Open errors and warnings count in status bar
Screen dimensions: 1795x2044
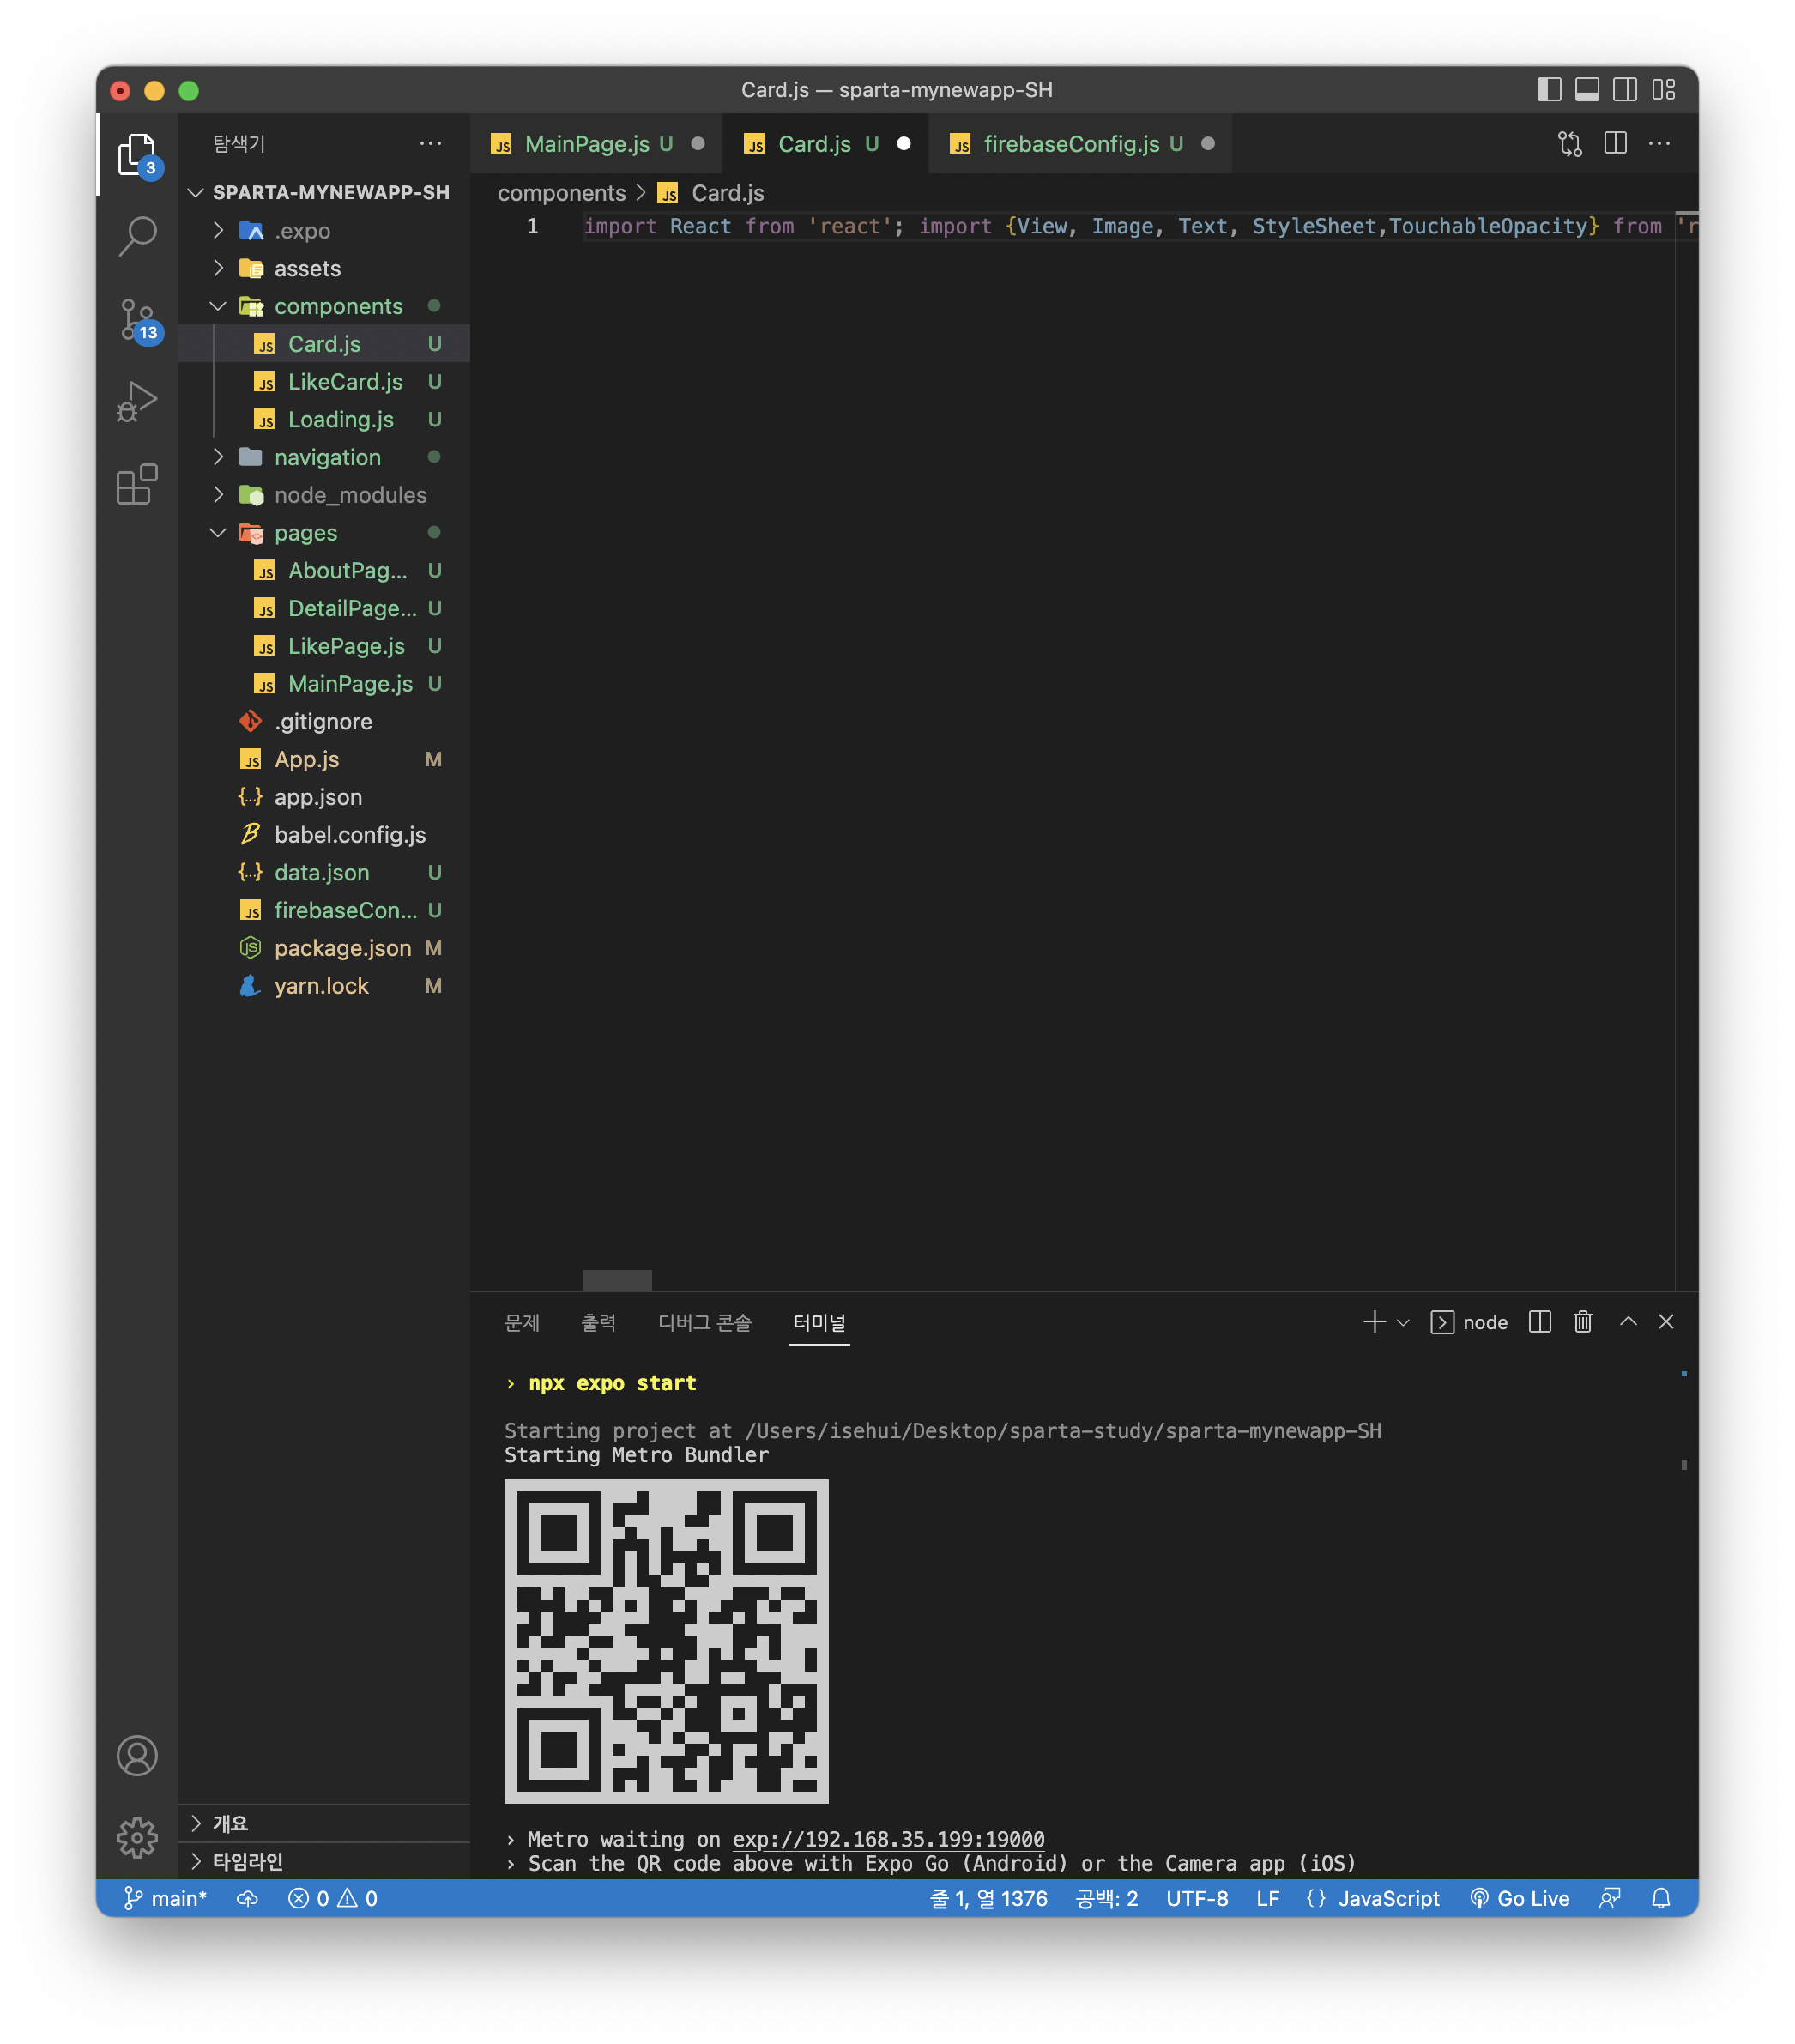pos(333,1898)
